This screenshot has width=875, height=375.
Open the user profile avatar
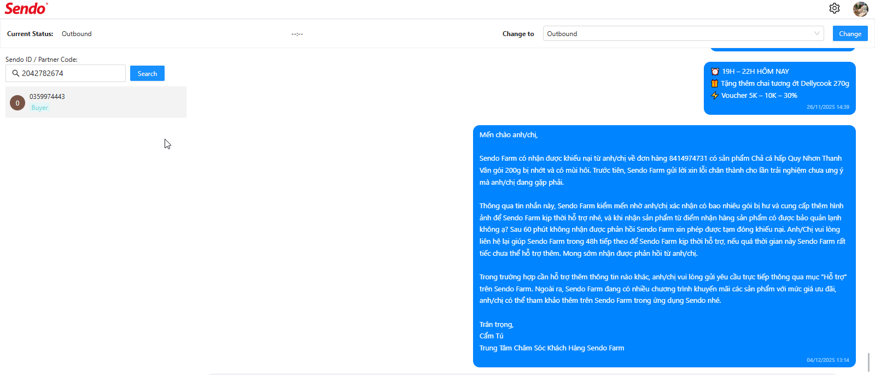pyautogui.click(x=860, y=9)
